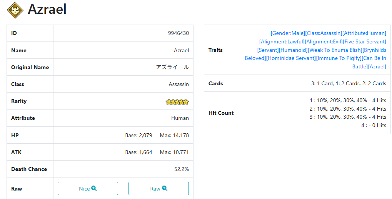Click the hit count row starting with 3
Screen dimensions: 392x199
pyautogui.click(x=348, y=117)
